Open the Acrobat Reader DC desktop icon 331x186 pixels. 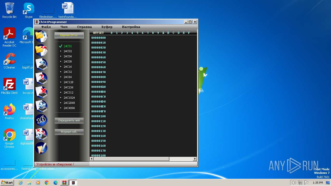pos(9,37)
